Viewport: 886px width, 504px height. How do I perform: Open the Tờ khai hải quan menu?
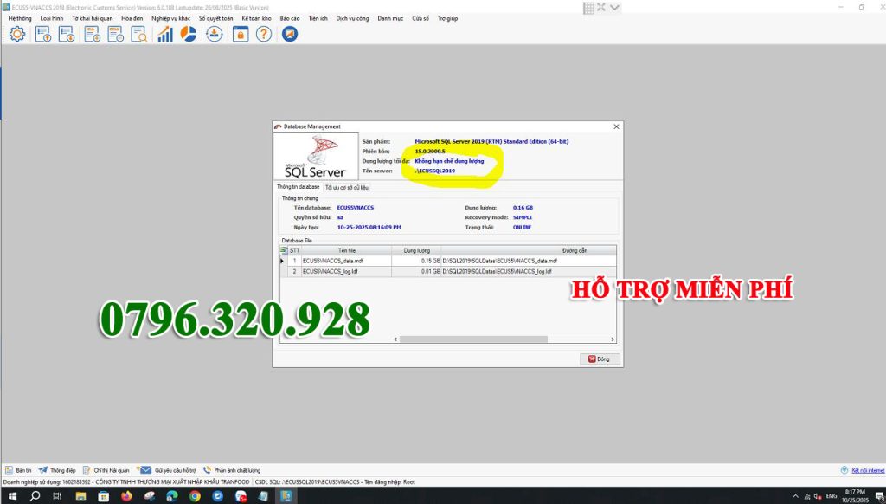93,18
